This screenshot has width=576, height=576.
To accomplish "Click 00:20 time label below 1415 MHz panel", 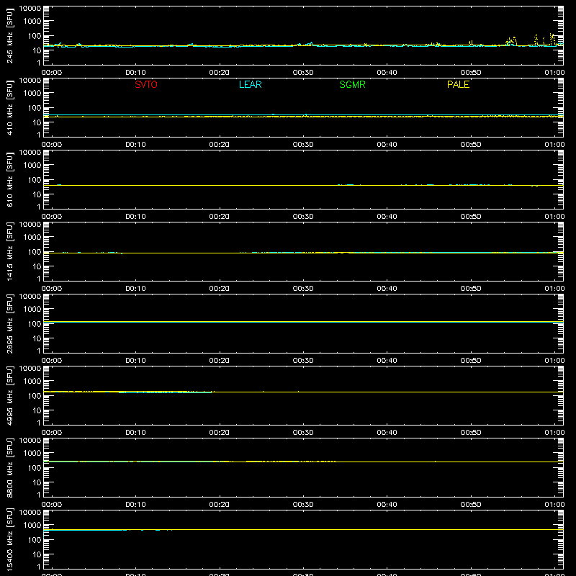I will [220, 289].
